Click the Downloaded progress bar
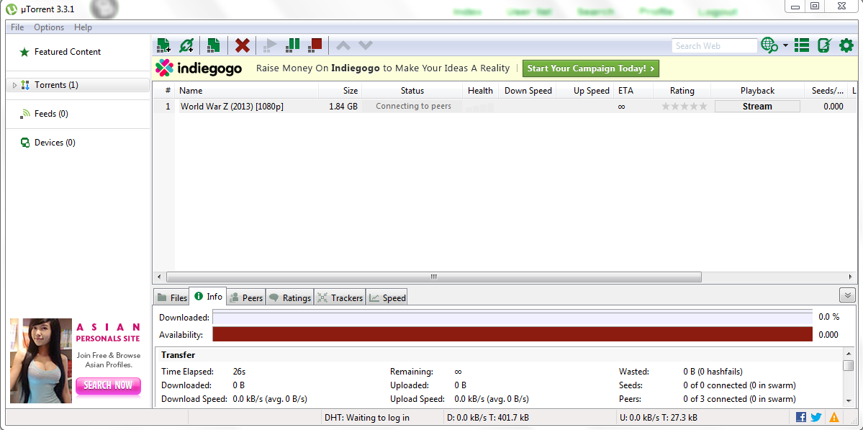 (x=512, y=318)
